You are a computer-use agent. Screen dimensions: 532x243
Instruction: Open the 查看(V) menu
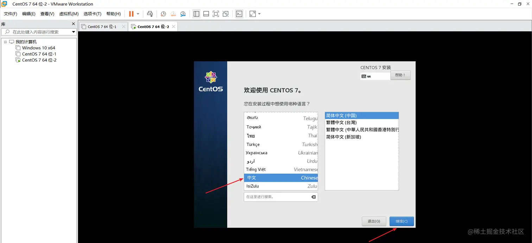[x=47, y=14]
